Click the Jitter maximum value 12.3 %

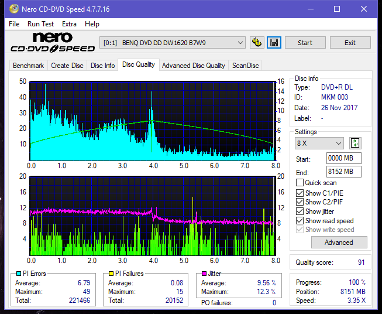(x=266, y=292)
